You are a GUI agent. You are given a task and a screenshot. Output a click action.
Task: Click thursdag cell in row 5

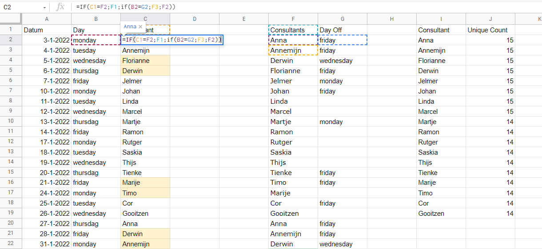[96, 71]
